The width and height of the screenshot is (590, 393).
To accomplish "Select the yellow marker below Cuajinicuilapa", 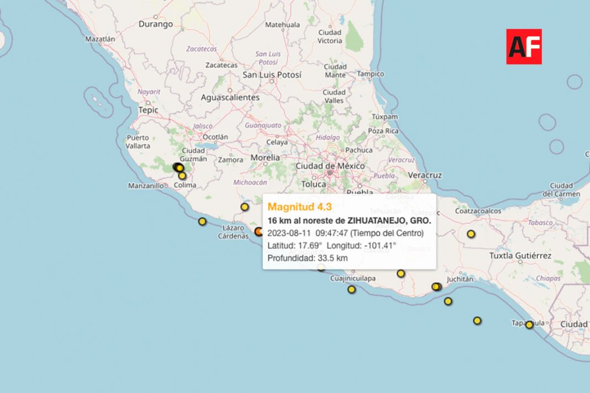I will click(351, 289).
